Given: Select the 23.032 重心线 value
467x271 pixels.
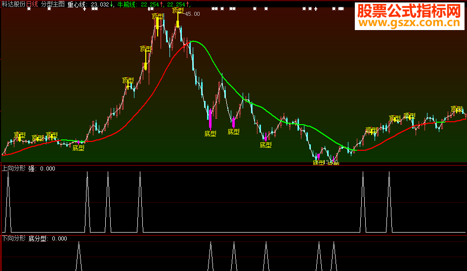Looking at the screenshot, I should pos(100,4).
